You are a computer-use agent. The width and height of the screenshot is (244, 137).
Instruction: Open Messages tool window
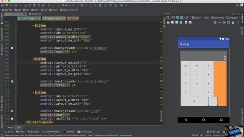pyautogui.click(x=85, y=132)
